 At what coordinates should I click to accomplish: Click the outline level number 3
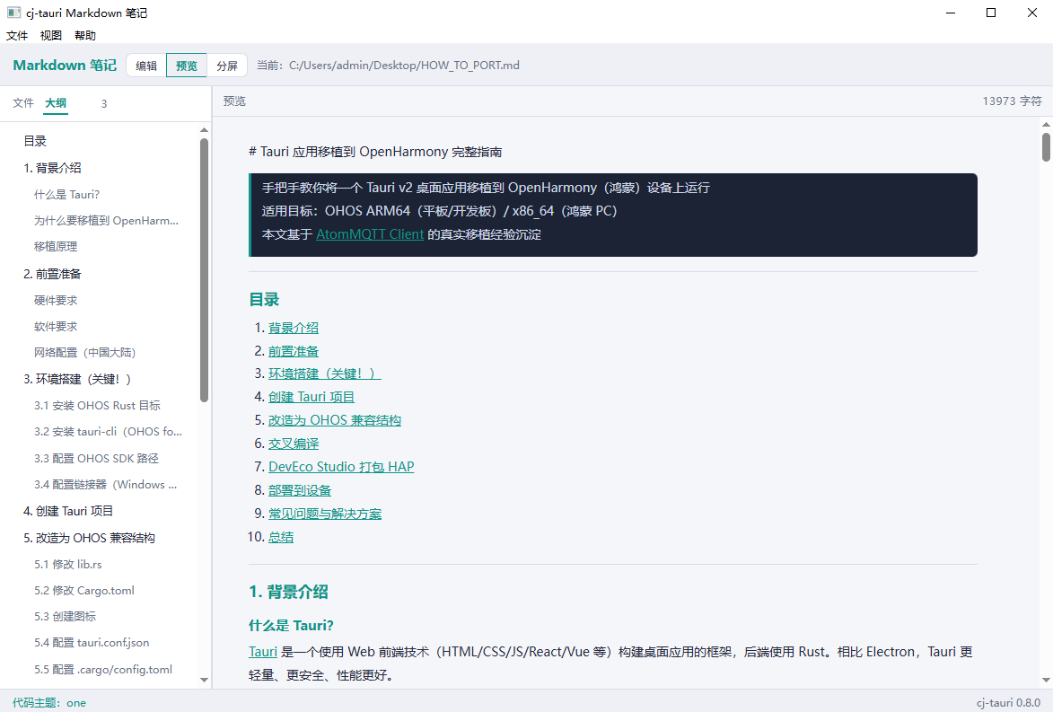coord(104,103)
